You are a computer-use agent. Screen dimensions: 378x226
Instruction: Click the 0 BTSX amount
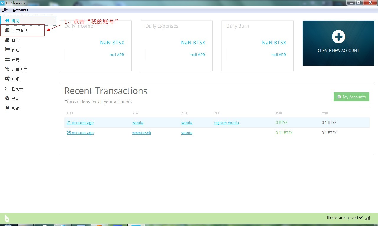coord(282,123)
